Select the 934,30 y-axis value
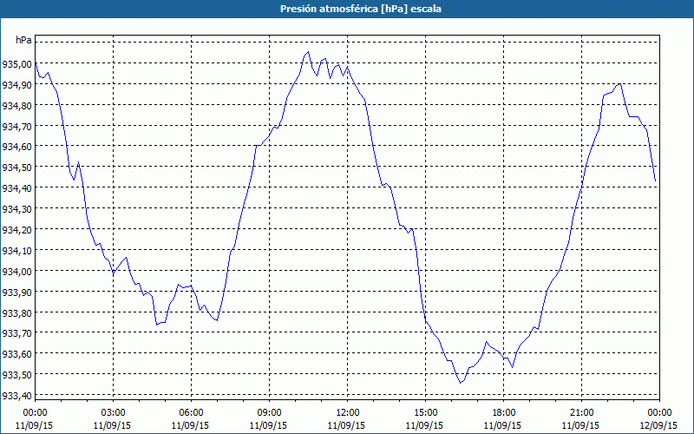 click(16, 209)
